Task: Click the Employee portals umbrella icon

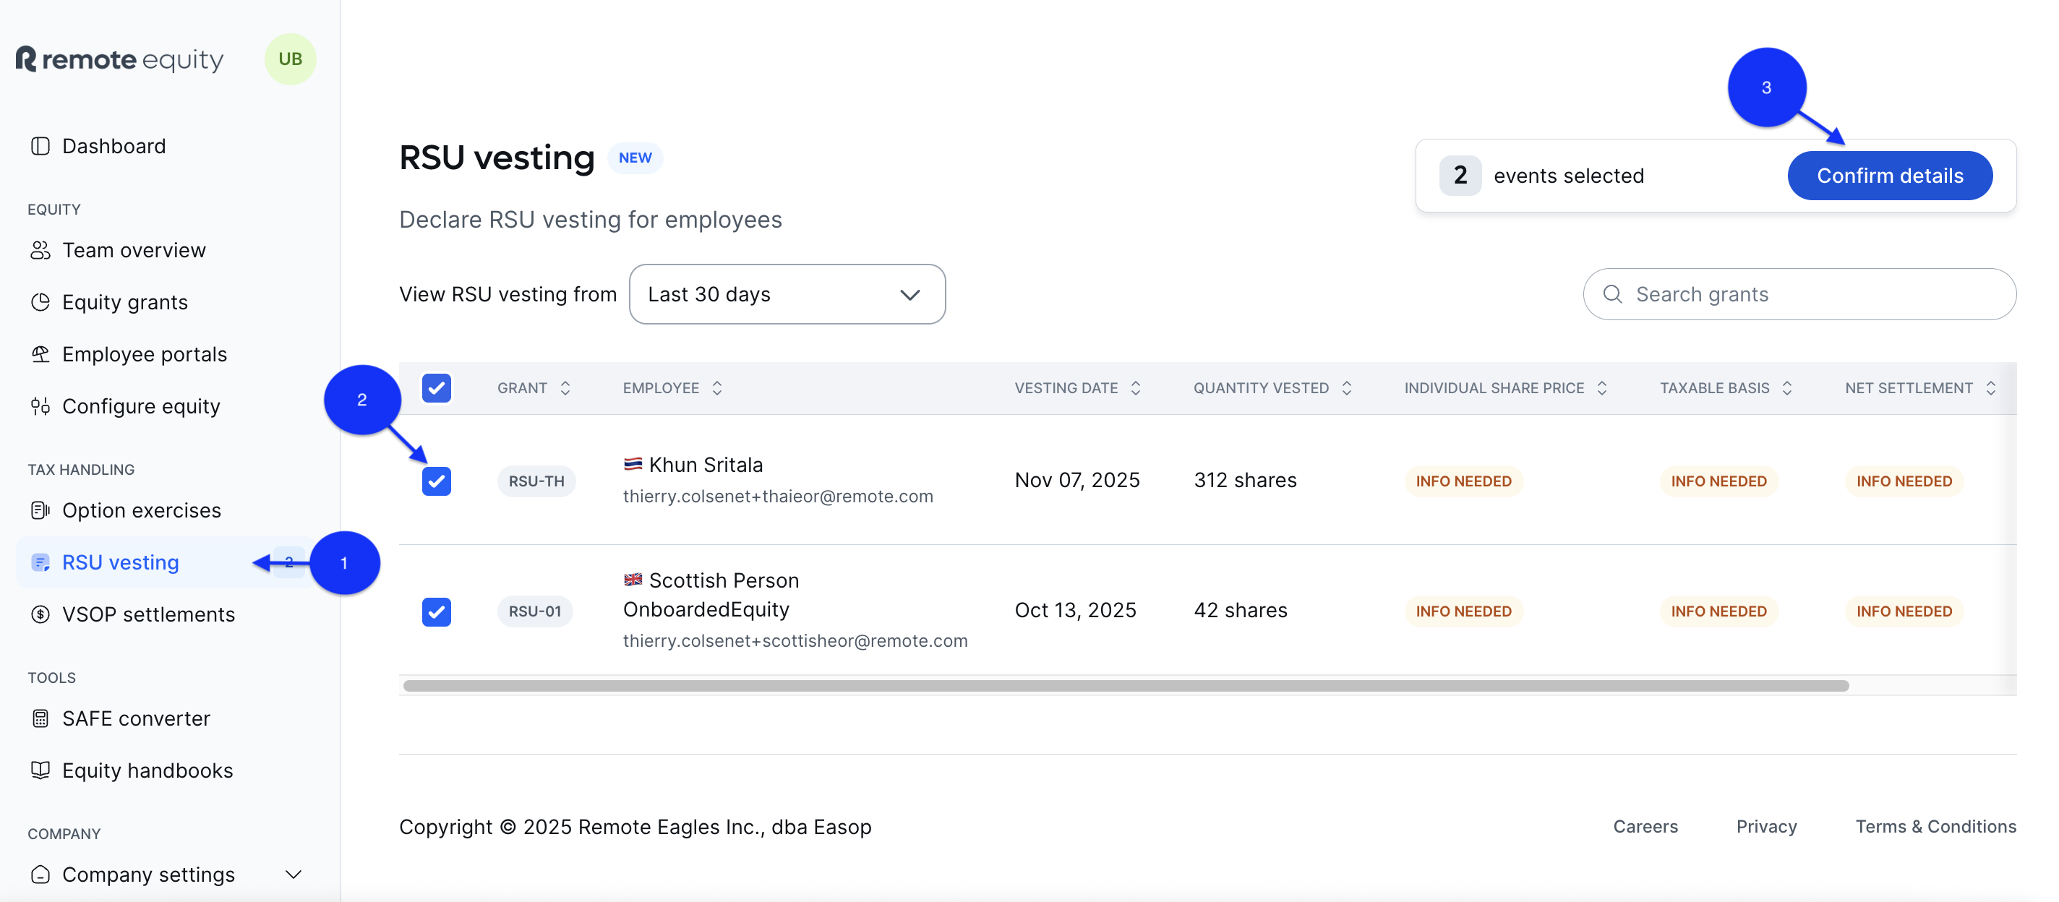Action: coord(40,354)
